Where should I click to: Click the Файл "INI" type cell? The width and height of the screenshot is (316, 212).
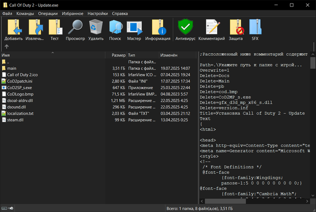pyautogui.click(x=138, y=81)
